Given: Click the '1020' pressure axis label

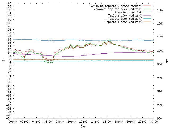Looking at the screenshot, I should click(x=160, y=37).
